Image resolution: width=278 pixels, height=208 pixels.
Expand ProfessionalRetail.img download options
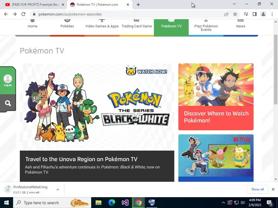pos(58,190)
